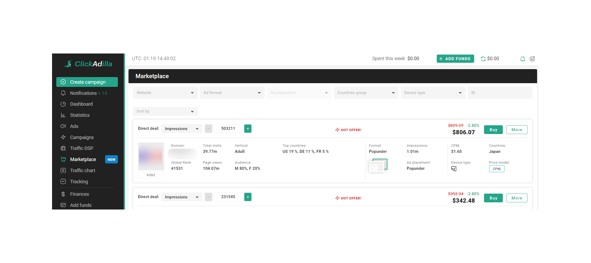Click the ClickAdilla logo
Image resolution: width=591 pixels, height=263 pixels.
click(x=88, y=64)
